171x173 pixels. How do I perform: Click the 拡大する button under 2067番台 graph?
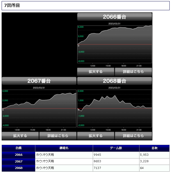click(20, 136)
